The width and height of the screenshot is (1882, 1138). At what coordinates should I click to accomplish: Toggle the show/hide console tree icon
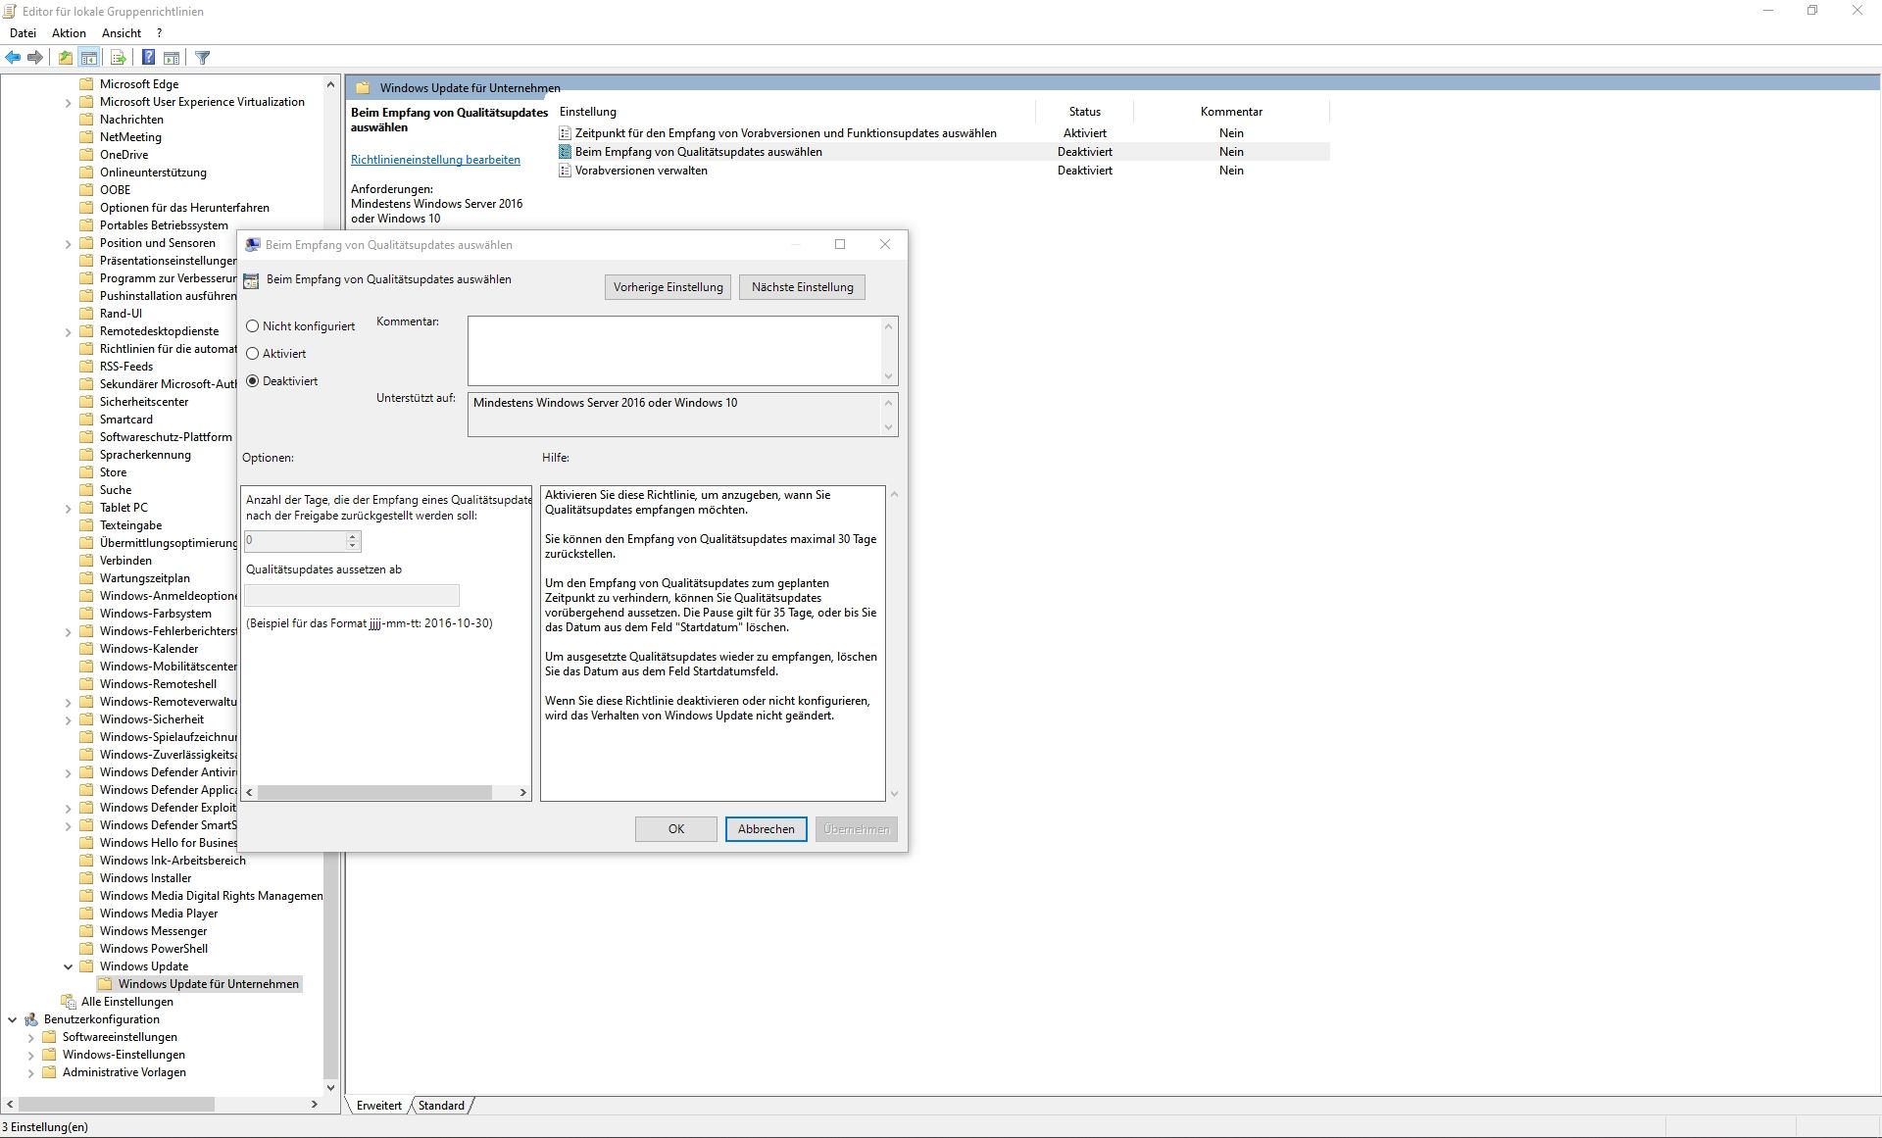click(89, 58)
